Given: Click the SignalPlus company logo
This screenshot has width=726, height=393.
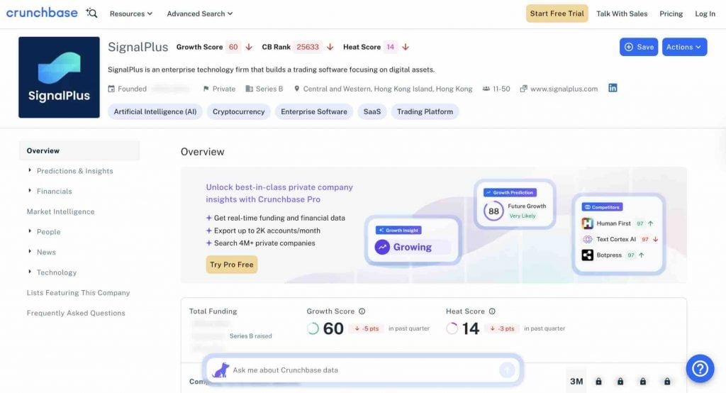Looking at the screenshot, I should tap(59, 77).
